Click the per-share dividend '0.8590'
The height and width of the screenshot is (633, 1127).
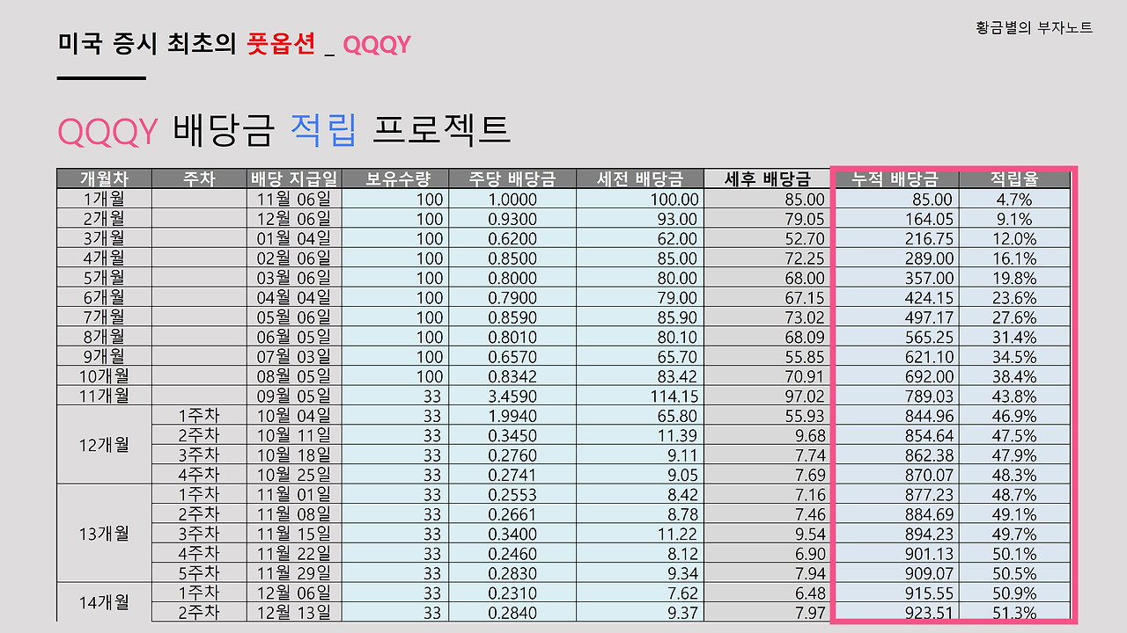click(x=512, y=317)
